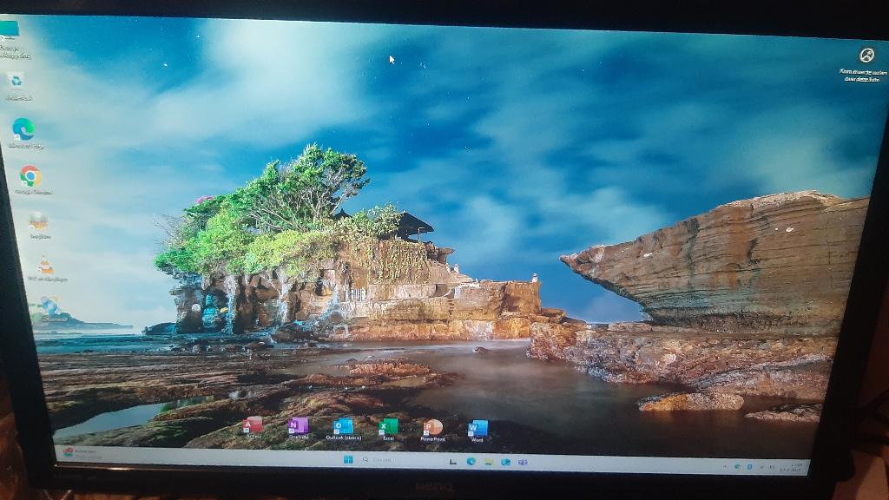Open Outlook from the taskbar
889x500 pixels.
506,462
